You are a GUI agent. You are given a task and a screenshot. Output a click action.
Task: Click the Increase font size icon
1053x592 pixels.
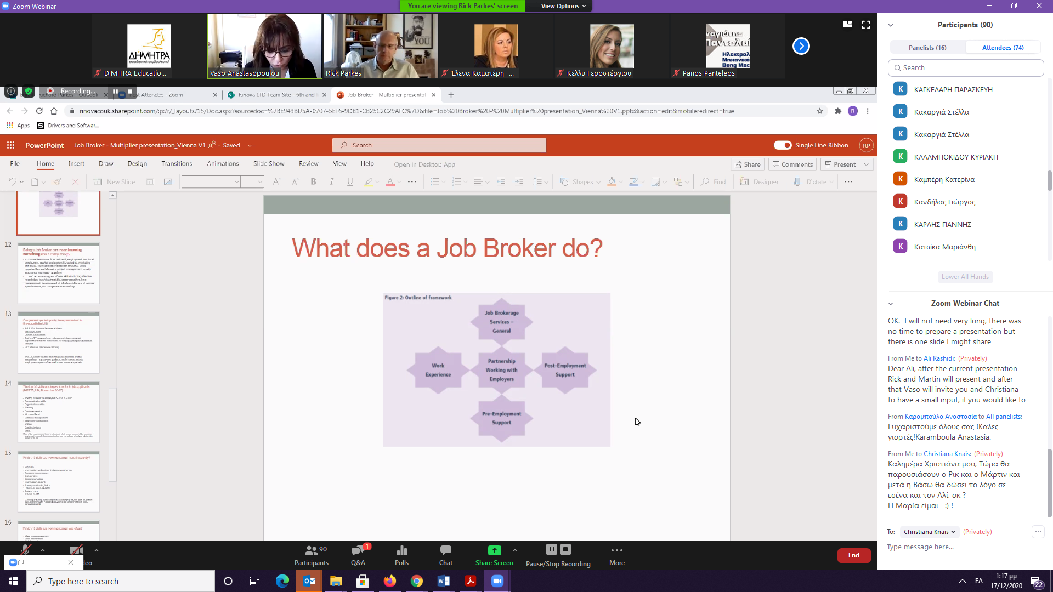(276, 181)
